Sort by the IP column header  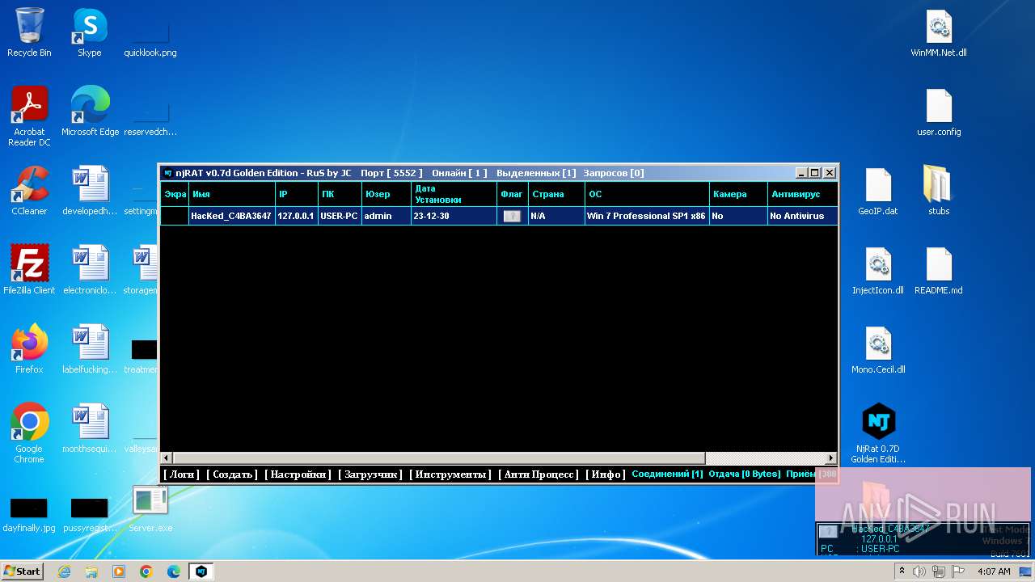click(297, 194)
